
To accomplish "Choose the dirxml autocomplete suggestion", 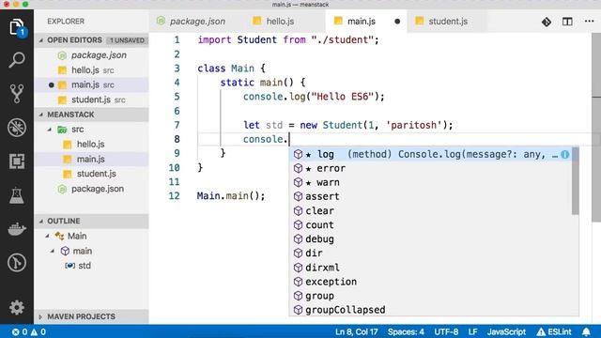I will click(431, 268).
